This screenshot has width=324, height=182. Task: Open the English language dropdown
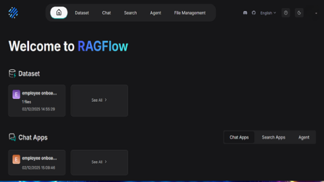coord(268,13)
